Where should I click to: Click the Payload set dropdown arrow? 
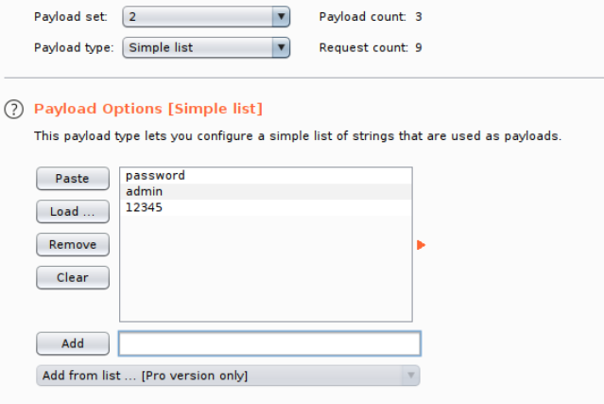pyautogui.click(x=280, y=17)
